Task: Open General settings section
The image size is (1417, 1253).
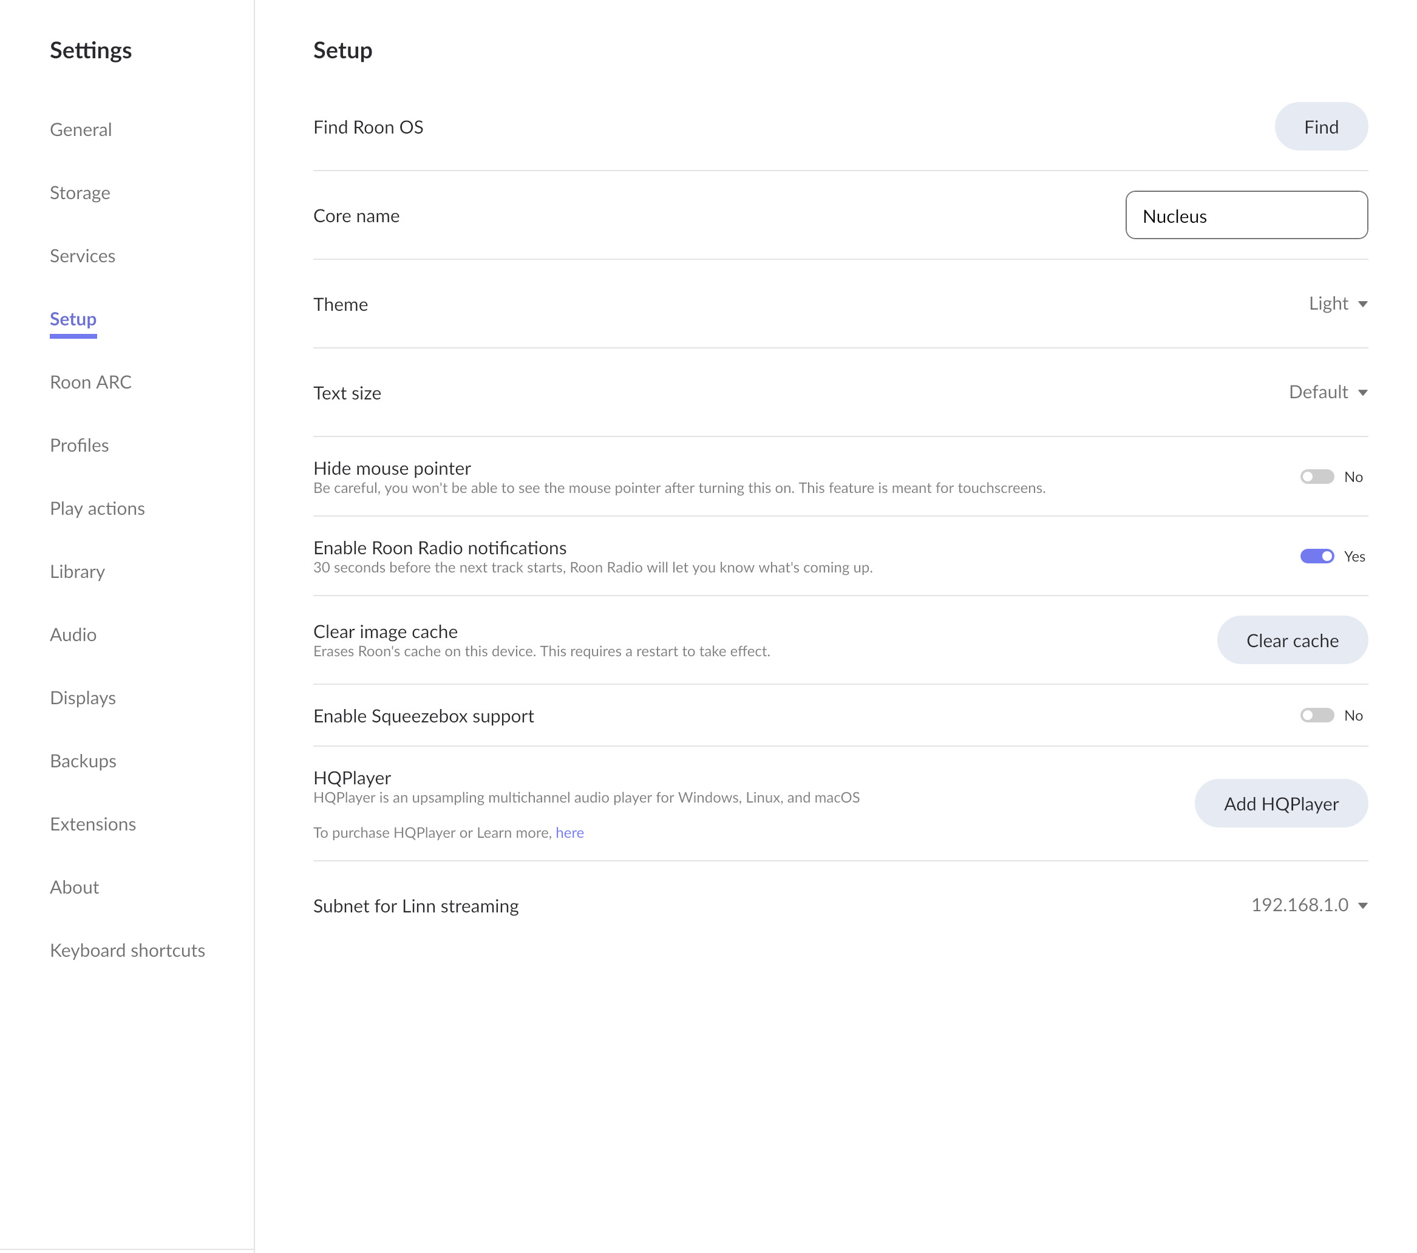Action: (x=80, y=129)
